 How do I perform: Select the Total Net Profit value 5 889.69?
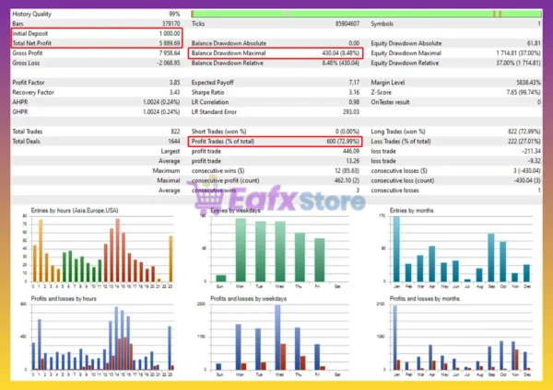[x=170, y=43]
